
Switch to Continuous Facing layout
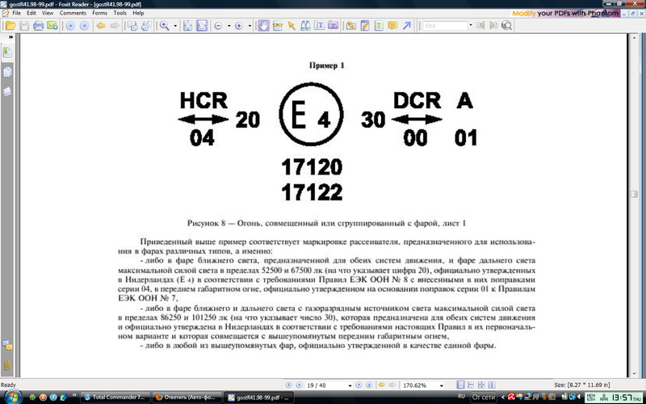(481, 385)
